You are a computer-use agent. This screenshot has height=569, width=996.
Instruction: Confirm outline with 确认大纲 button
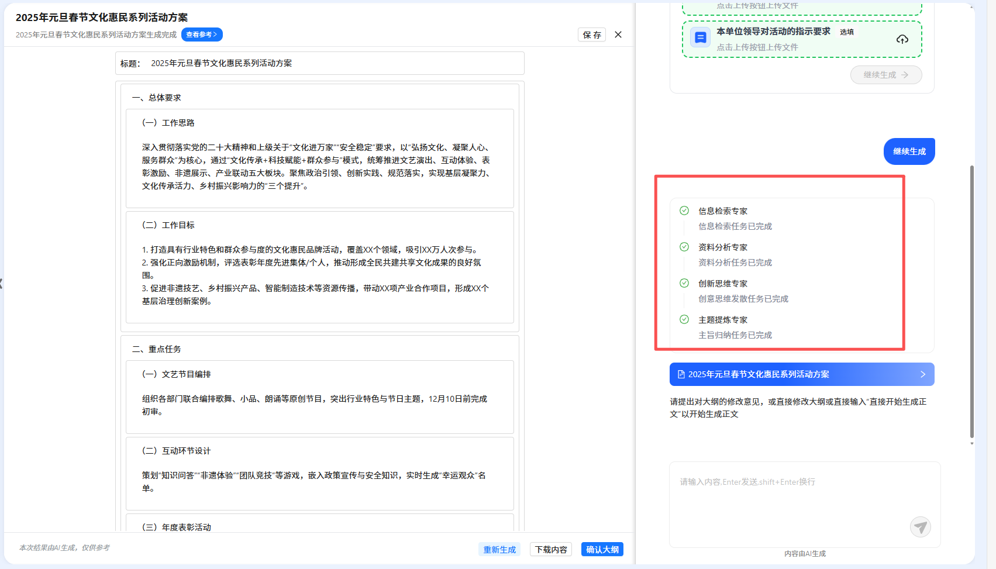(602, 549)
